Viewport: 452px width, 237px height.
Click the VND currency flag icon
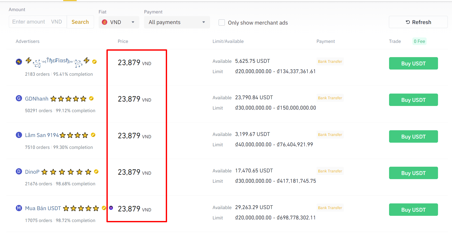[105, 22]
